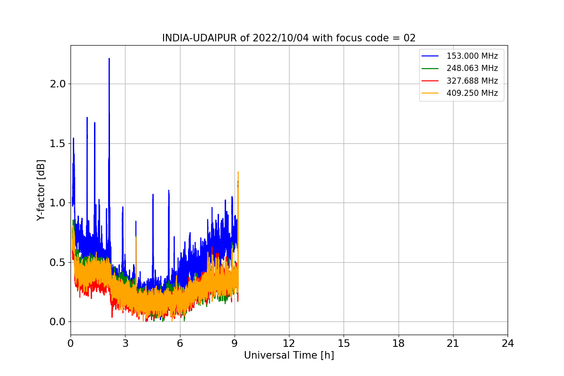Click the Y-factor [dB] axis label
The height and width of the screenshot is (376, 564).
pos(41,190)
